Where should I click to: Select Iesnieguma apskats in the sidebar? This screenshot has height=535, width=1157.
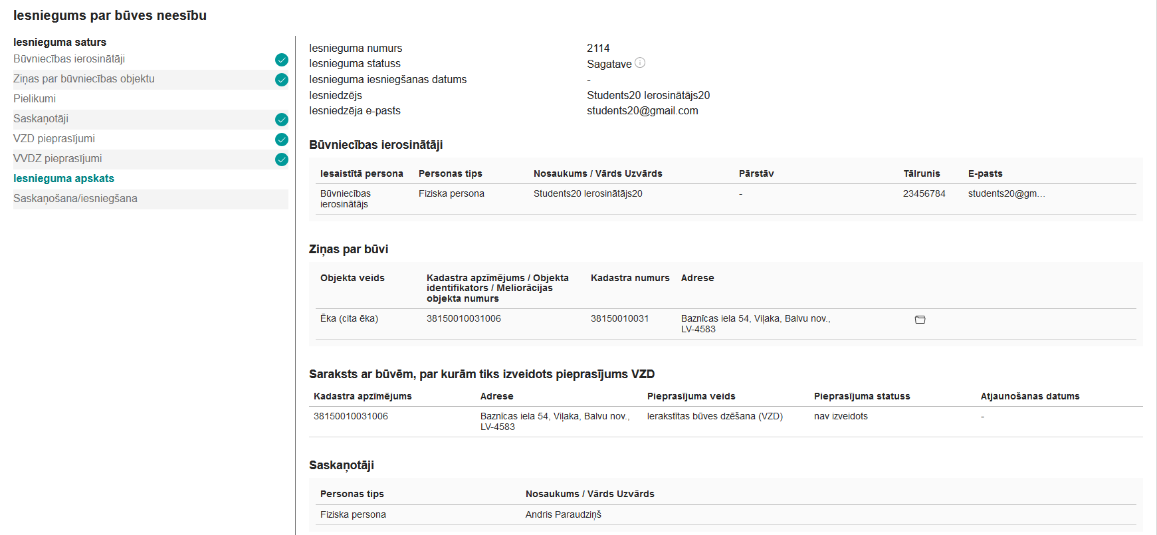point(64,179)
